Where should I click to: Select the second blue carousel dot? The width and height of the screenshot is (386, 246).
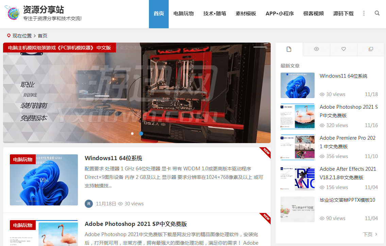[x=141, y=134]
